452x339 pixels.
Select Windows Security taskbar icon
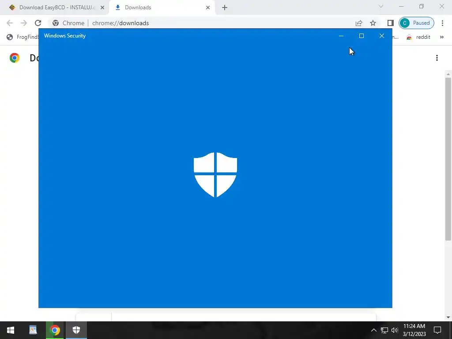point(76,330)
